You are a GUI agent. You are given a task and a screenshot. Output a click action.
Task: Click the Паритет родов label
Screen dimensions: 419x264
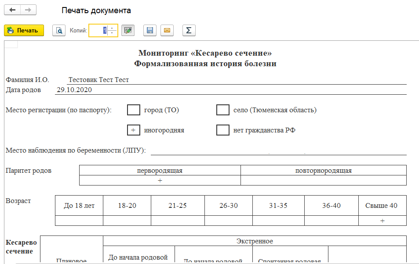[29, 171]
